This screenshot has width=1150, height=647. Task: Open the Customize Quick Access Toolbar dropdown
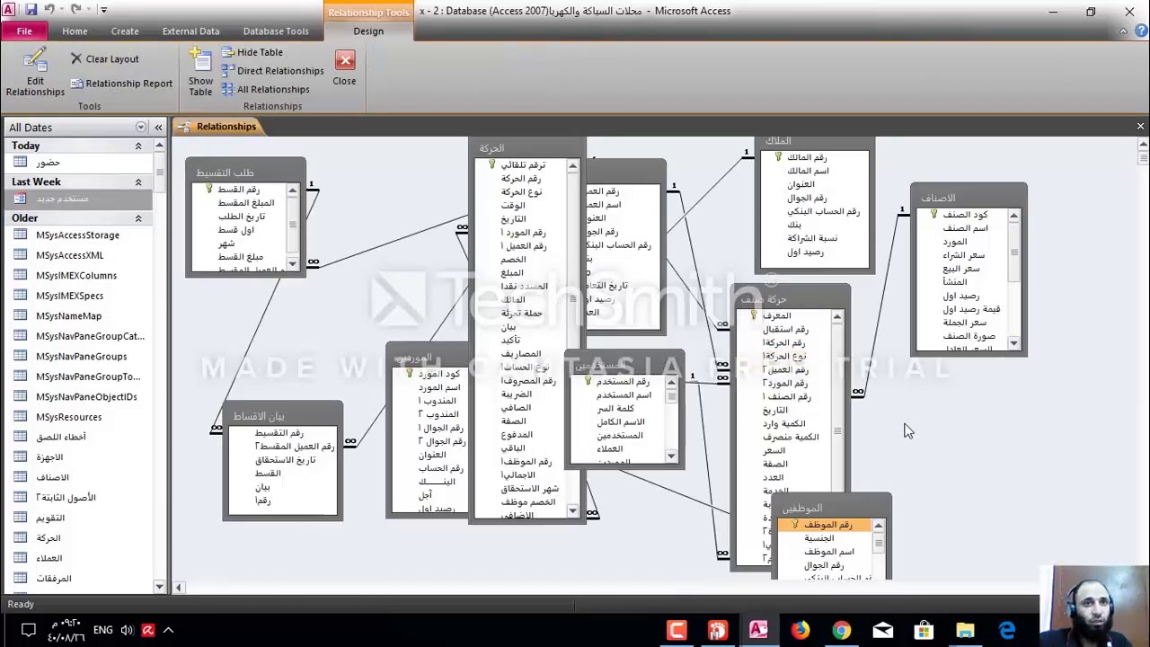[x=104, y=10]
